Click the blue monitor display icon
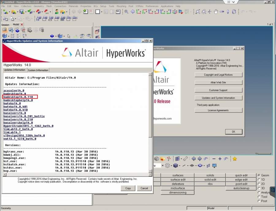This screenshot has height=211, width=276. tap(214, 166)
